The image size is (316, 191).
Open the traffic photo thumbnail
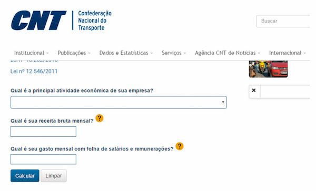(x=268, y=69)
